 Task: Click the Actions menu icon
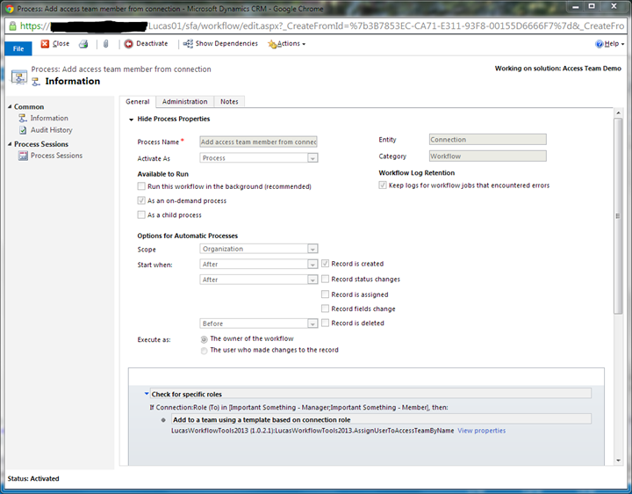tap(272, 44)
